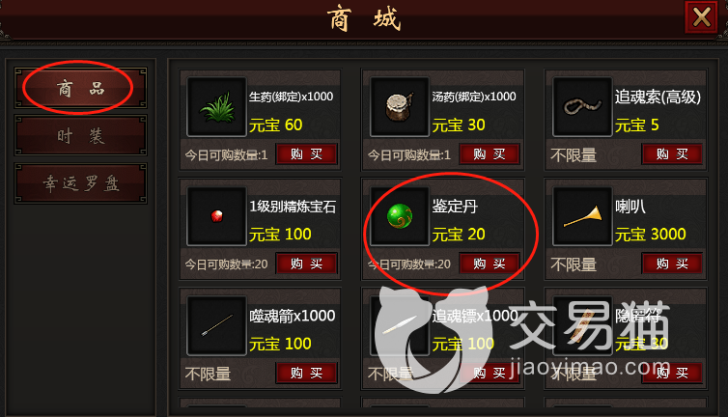
Task: Buy the 喇叭 for 3000 yuanbao
Action: coord(672,264)
